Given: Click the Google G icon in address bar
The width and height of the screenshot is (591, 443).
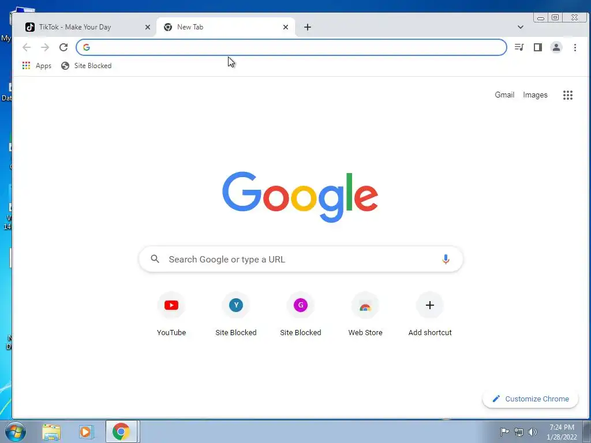Looking at the screenshot, I should coord(87,47).
